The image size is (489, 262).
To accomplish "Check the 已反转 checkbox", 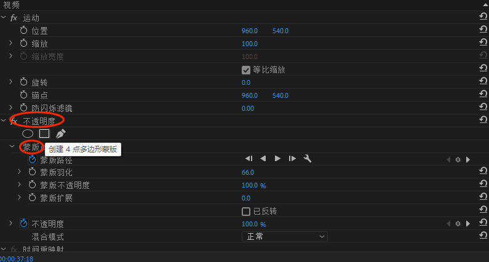I will (246, 212).
